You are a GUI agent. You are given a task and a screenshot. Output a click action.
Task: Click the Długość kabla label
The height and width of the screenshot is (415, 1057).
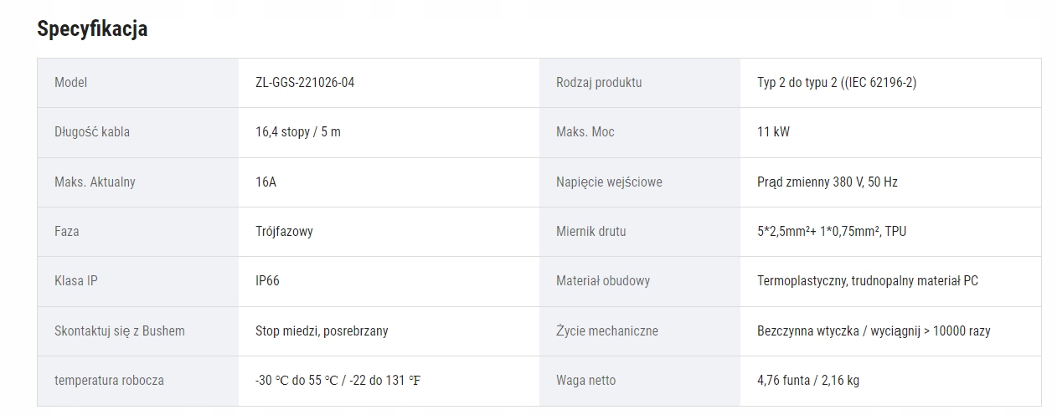pos(92,132)
